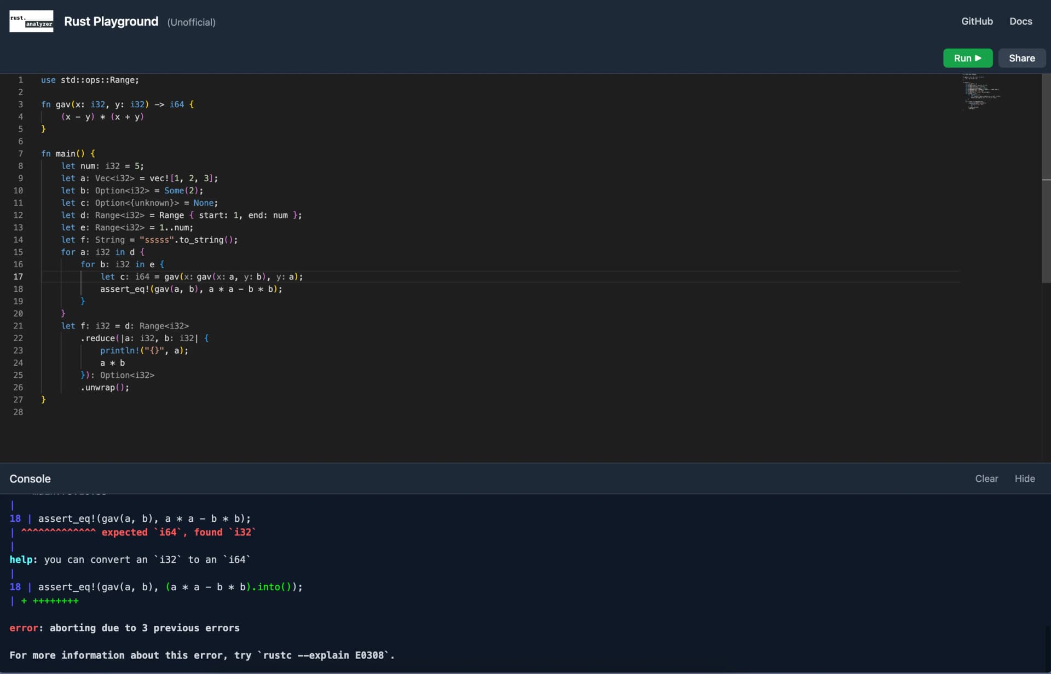Image resolution: width=1051 pixels, height=674 pixels.
Task: Click the '"sssss".to_string()' line
Action: tap(149, 240)
